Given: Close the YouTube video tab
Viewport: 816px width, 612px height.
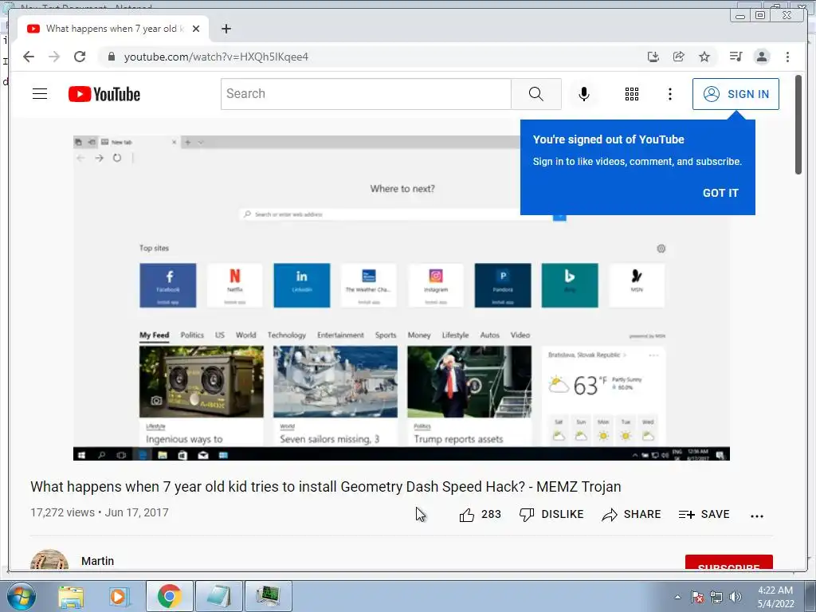Looking at the screenshot, I should pyautogui.click(x=196, y=29).
